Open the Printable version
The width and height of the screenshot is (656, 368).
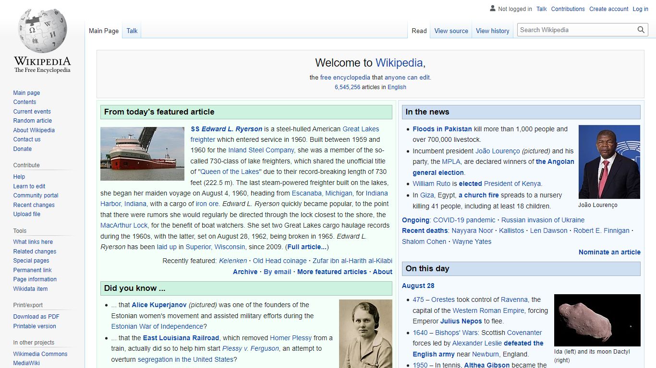click(35, 326)
